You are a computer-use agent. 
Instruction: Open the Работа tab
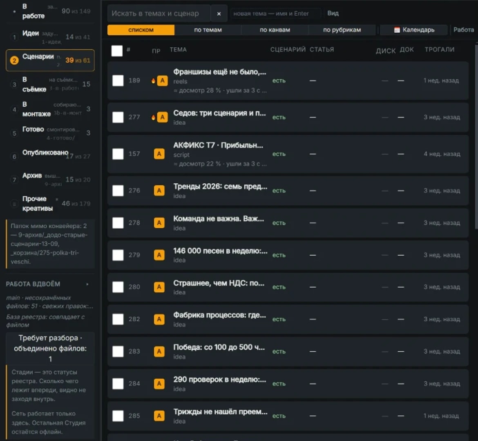pos(463,30)
